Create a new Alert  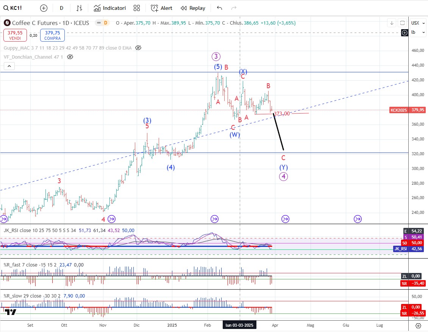[162, 8]
